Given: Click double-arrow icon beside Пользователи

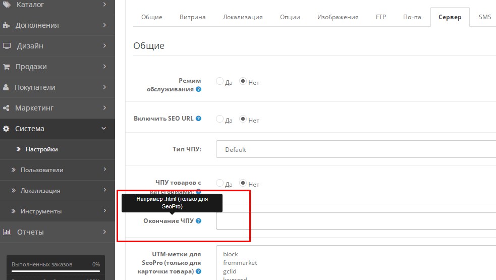Looking at the screenshot, I should 14,170.
